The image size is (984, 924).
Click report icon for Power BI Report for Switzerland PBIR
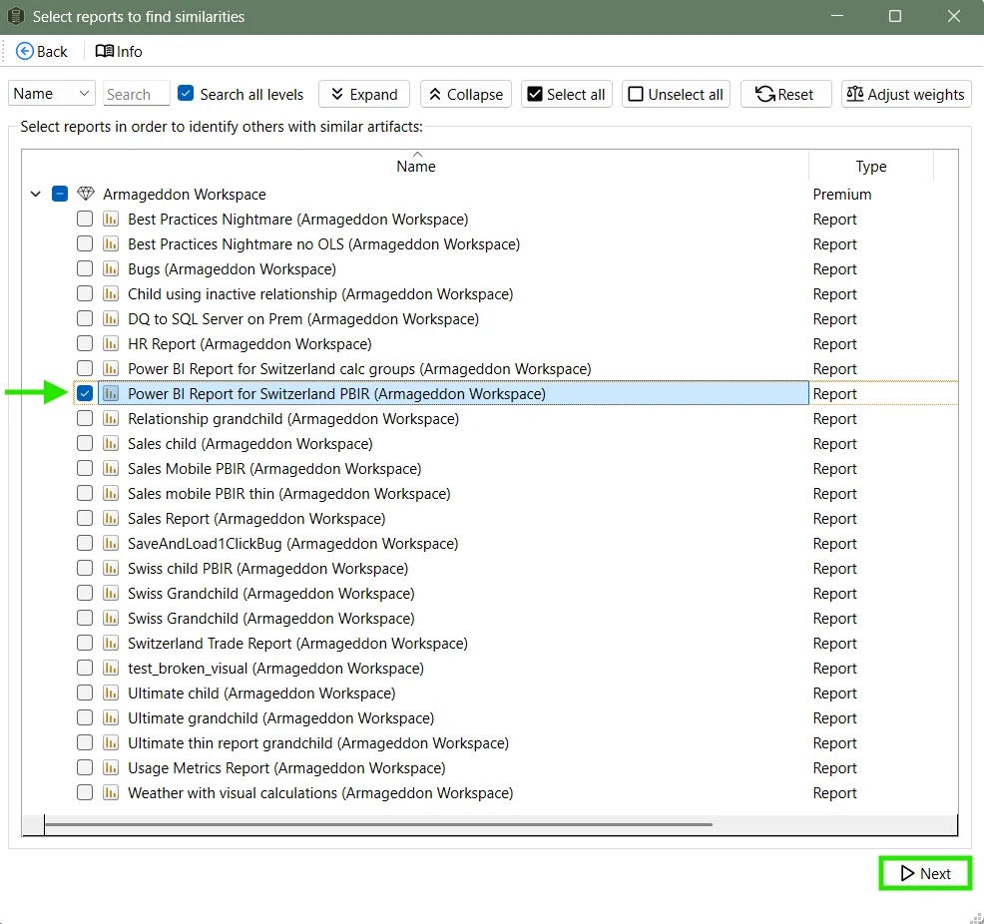pyautogui.click(x=111, y=393)
